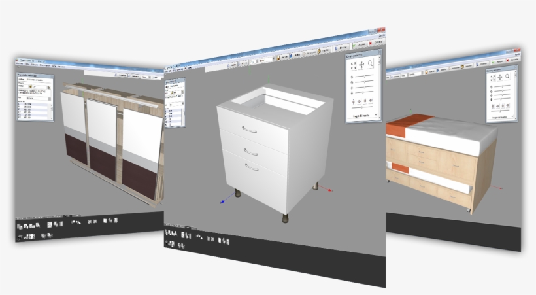
Task: Click Aceptar in the right window toolbar
Action: (499, 61)
